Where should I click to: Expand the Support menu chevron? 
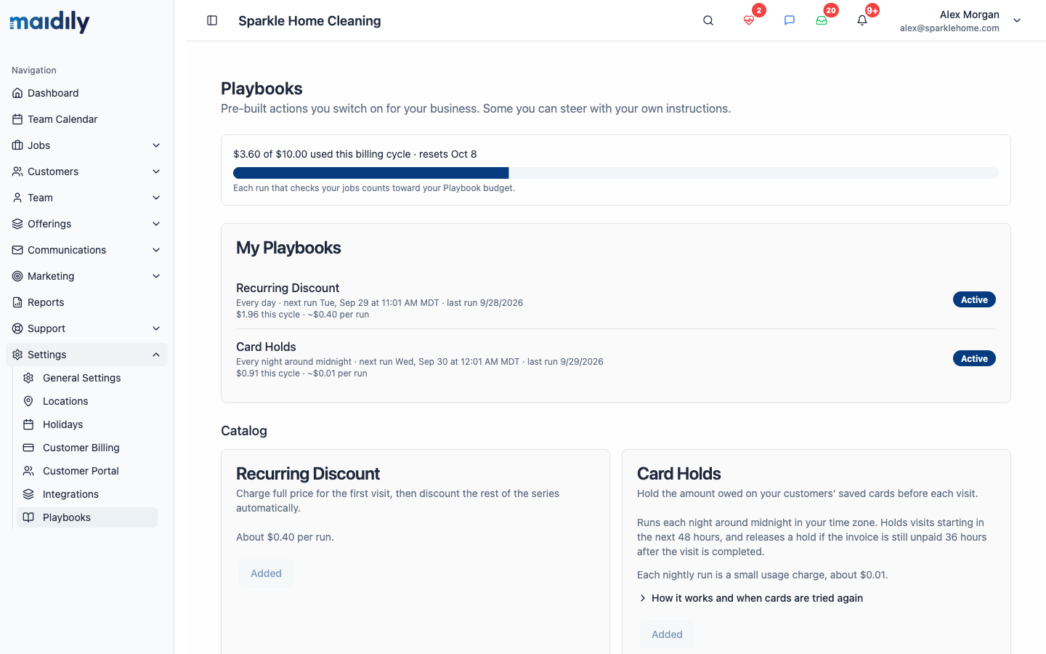point(156,328)
